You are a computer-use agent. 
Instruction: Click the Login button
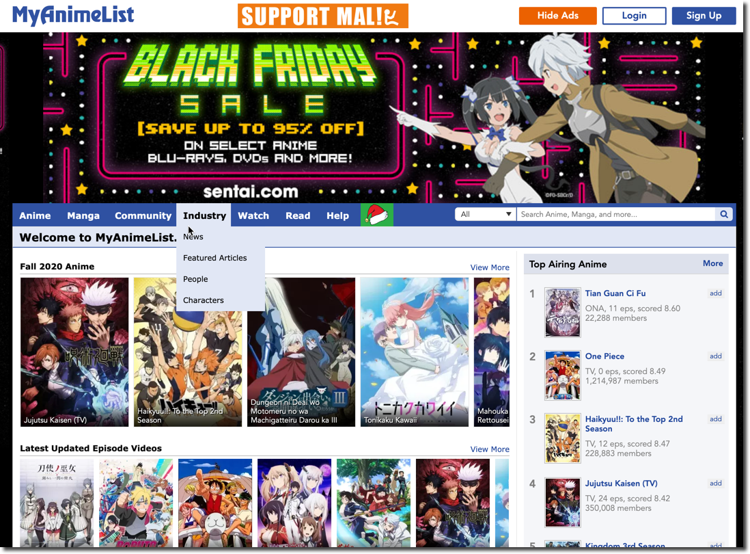tap(635, 16)
